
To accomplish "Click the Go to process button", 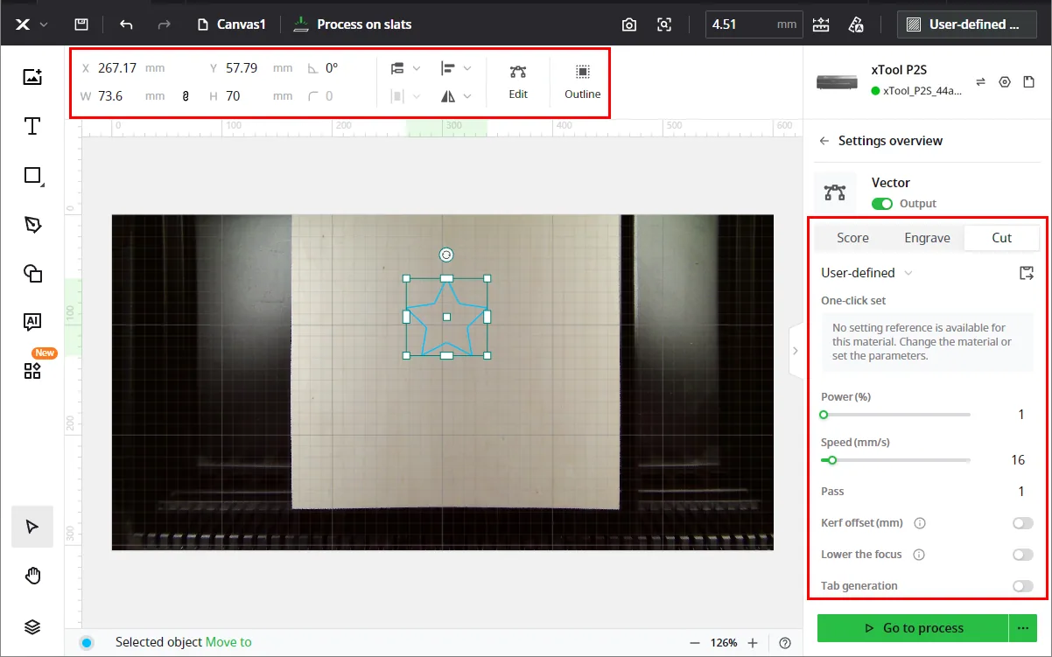I will (913, 628).
